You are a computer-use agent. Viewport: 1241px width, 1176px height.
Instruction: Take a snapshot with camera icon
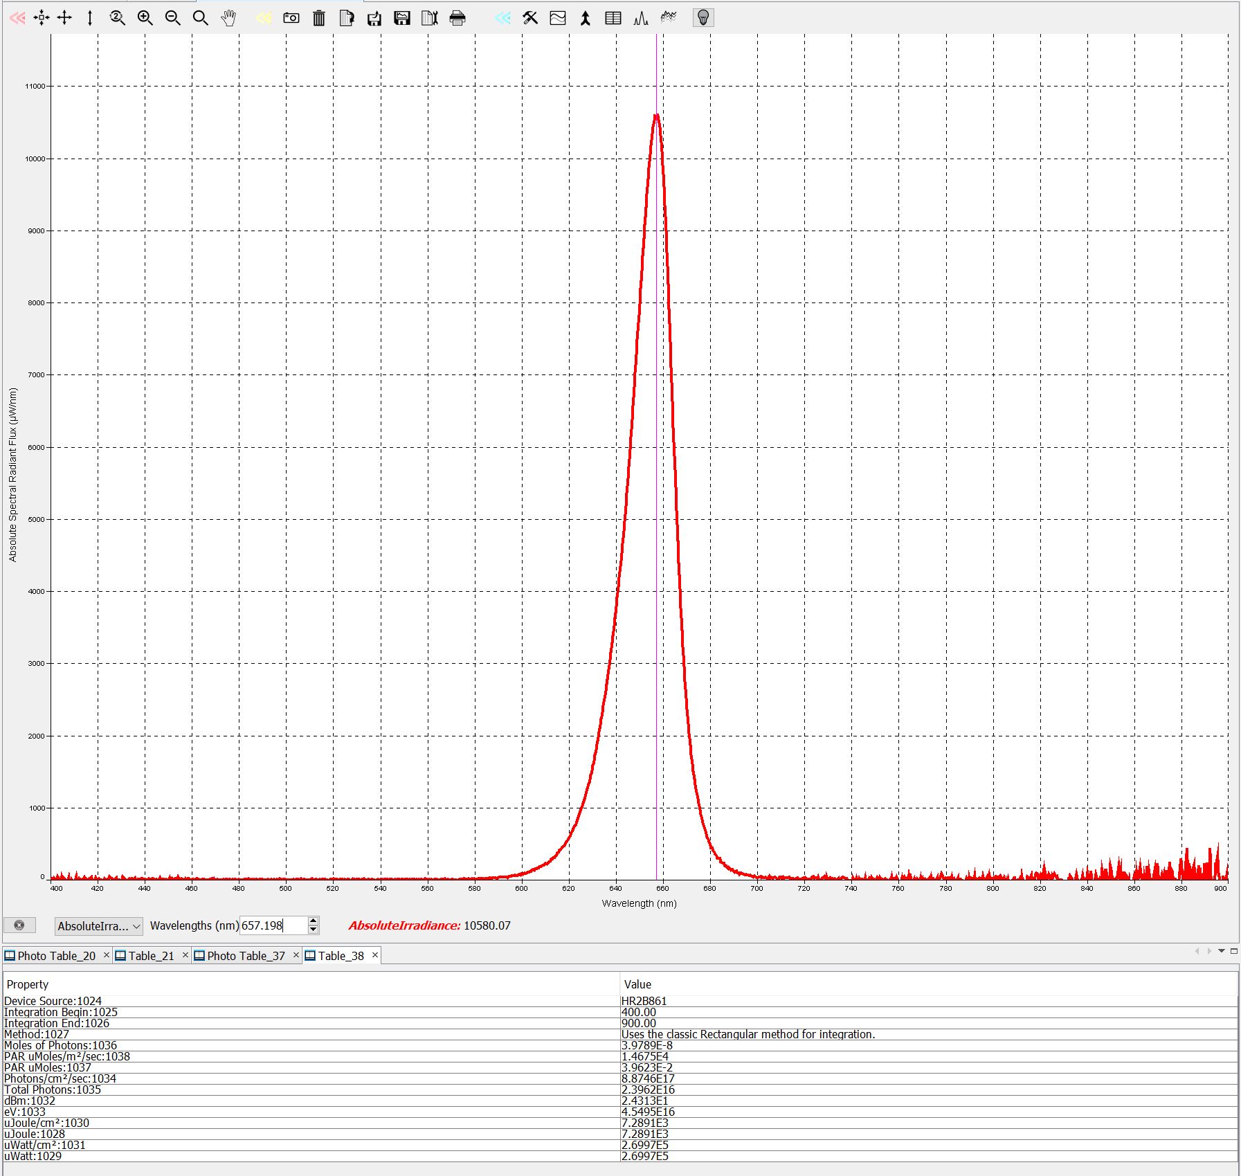pos(291,18)
